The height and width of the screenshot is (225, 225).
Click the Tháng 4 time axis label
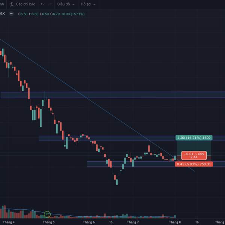click(9, 222)
